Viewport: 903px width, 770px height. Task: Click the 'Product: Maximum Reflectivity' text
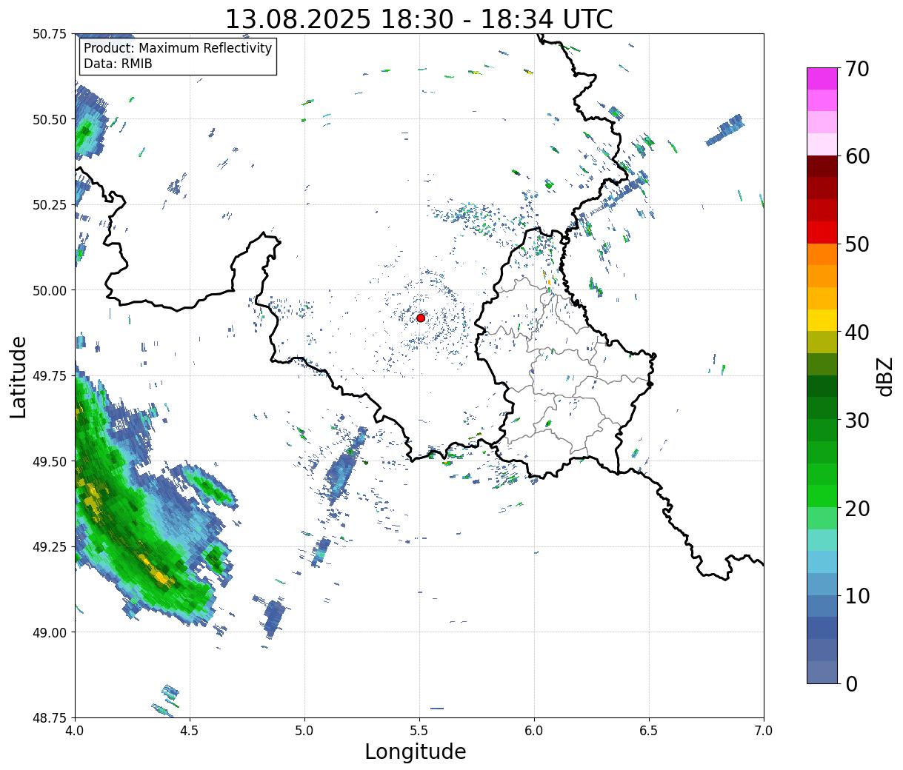[x=178, y=48]
